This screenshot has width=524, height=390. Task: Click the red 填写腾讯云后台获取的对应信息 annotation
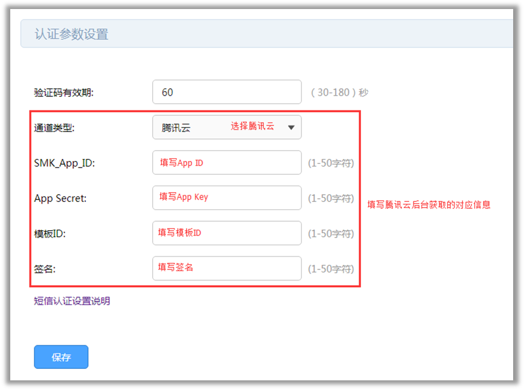click(x=429, y=205)
